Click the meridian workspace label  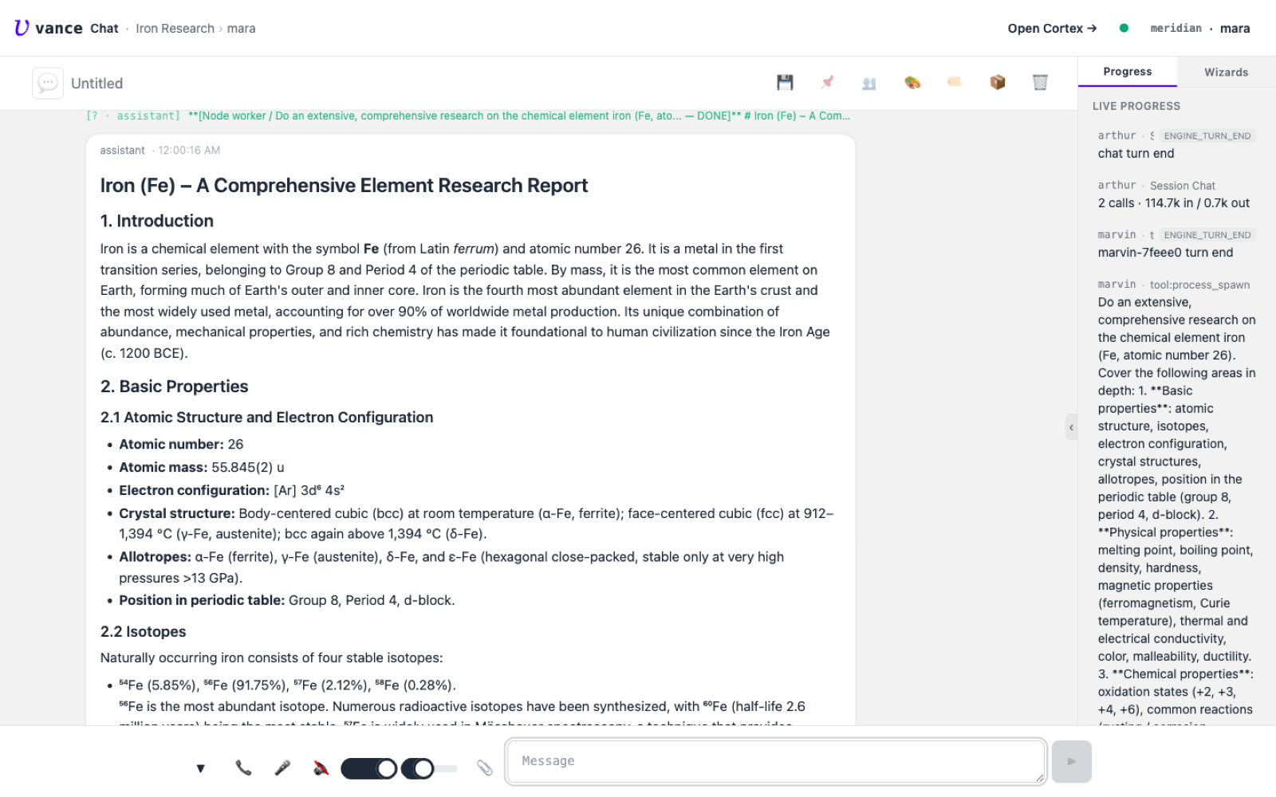coord(1176,28)
